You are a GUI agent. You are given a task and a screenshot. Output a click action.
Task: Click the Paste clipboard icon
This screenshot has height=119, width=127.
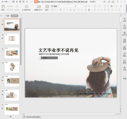point(3,7)
